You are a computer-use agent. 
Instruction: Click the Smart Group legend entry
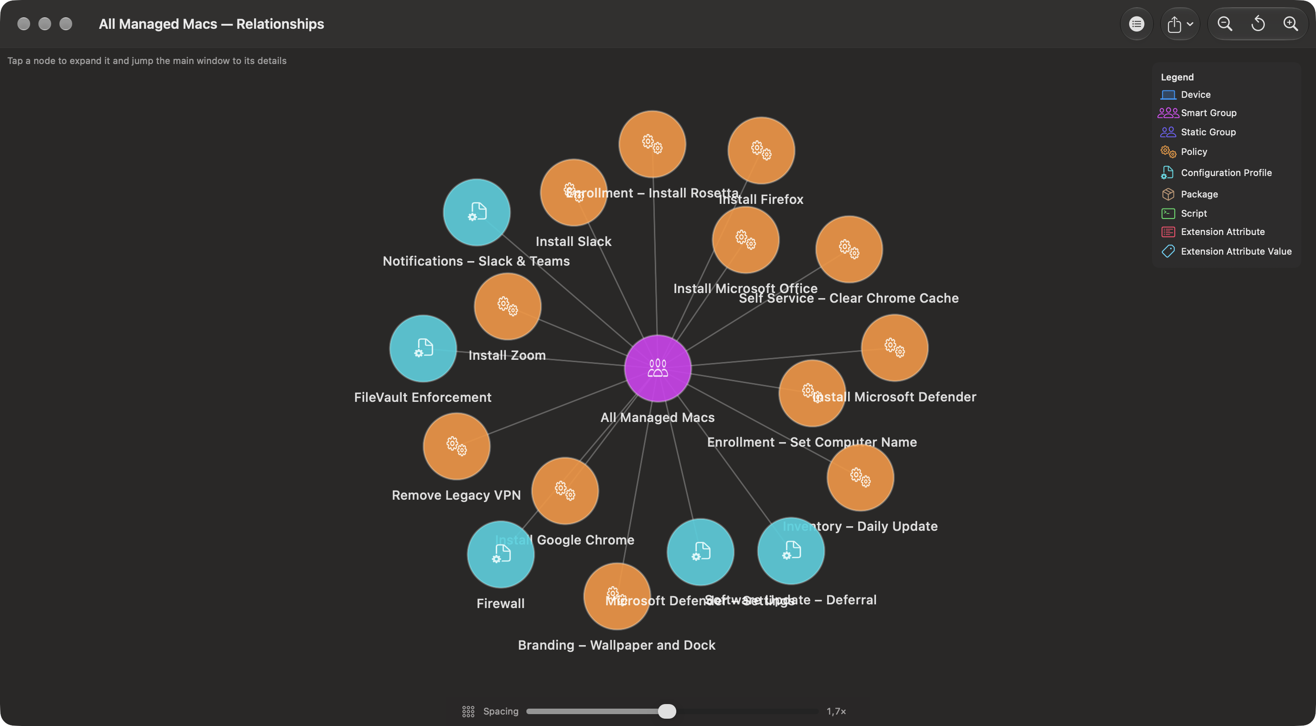click(1198, 113)
